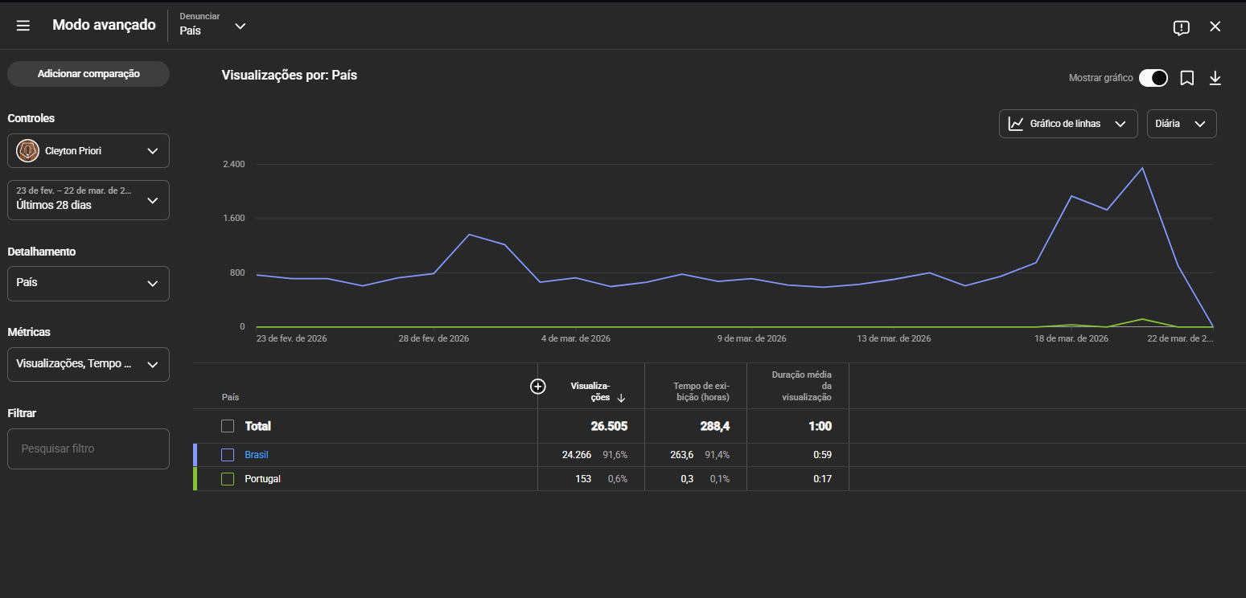Click the 23 de fev. de 2026 axis label
Viewport: 1246px width, 598px height.
click(x=292, y=339)
